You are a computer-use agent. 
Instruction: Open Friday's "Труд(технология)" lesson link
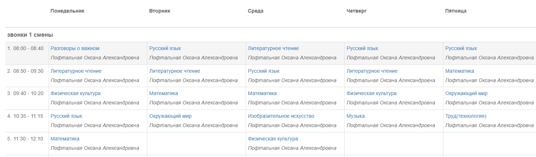coord(466,116)
